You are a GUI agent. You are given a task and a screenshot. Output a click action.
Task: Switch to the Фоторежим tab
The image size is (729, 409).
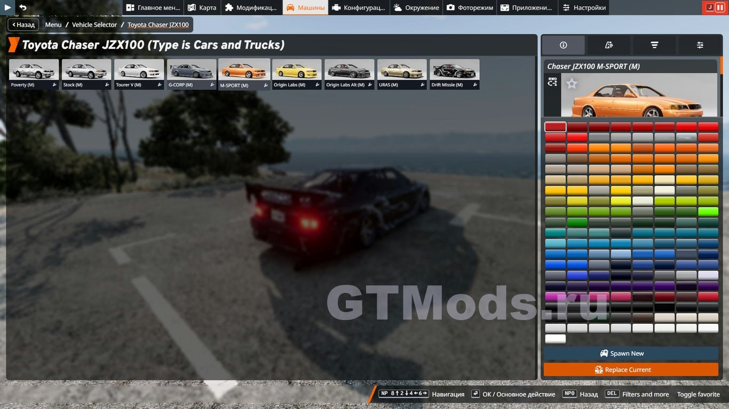coord(470,7)
